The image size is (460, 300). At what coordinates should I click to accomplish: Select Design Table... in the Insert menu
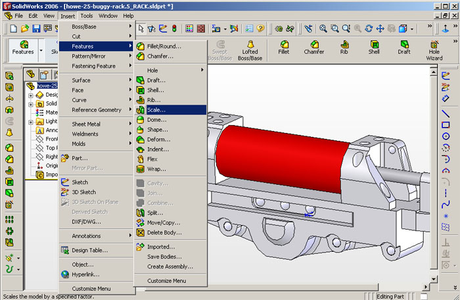(89, 250)
